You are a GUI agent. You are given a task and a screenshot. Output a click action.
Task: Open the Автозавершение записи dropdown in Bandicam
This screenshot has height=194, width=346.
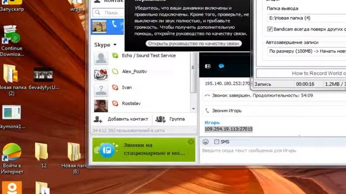[307, 52]
